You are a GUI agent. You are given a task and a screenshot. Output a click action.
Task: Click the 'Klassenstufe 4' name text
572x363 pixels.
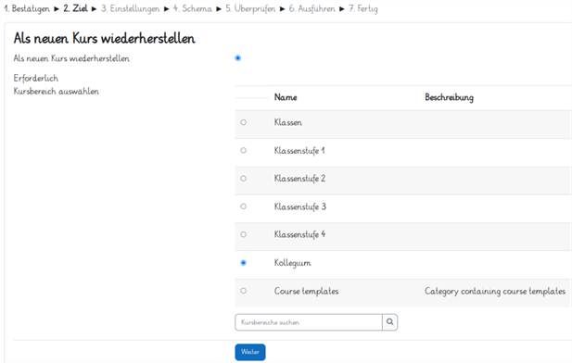tap(299, 234)
